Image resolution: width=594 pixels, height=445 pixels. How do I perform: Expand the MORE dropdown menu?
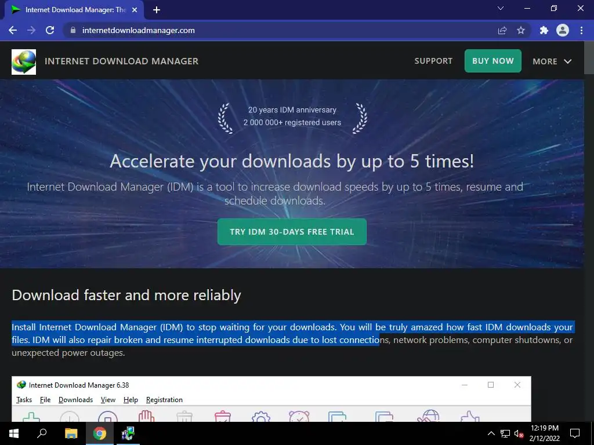pos(552,61)
